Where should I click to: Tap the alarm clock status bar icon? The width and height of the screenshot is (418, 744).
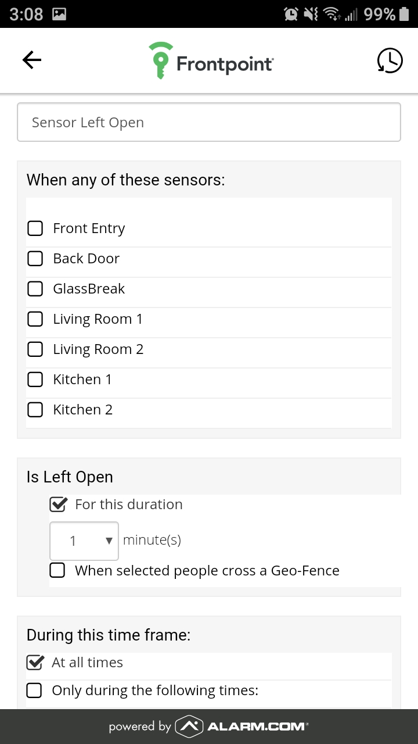(x=291, y=14)
